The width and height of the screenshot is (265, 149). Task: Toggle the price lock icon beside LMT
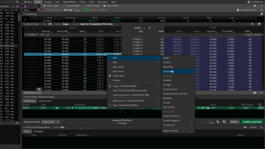pos(208,108)
